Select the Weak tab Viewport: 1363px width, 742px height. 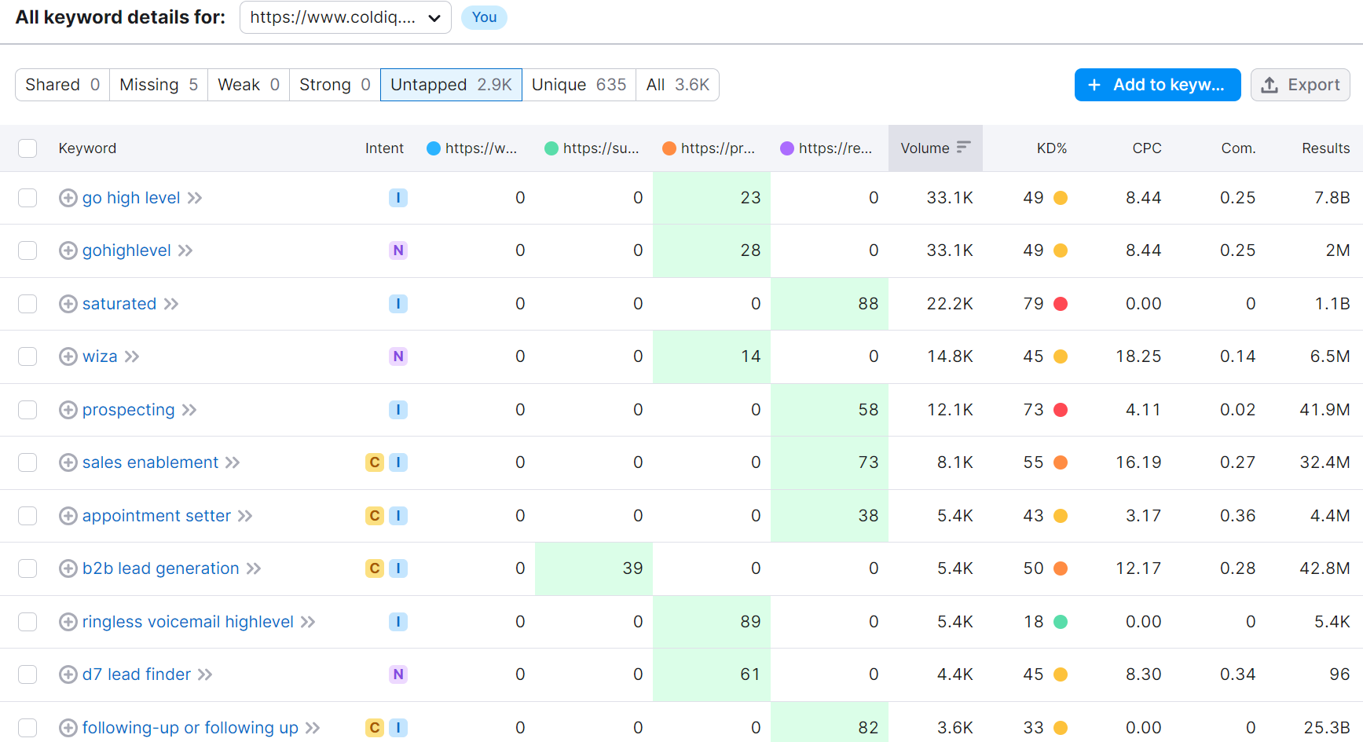[248, 85]
